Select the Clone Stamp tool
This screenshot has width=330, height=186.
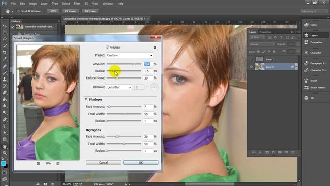pos(5,79)
